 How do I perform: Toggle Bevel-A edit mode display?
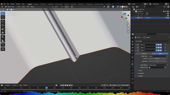point(156,45)
